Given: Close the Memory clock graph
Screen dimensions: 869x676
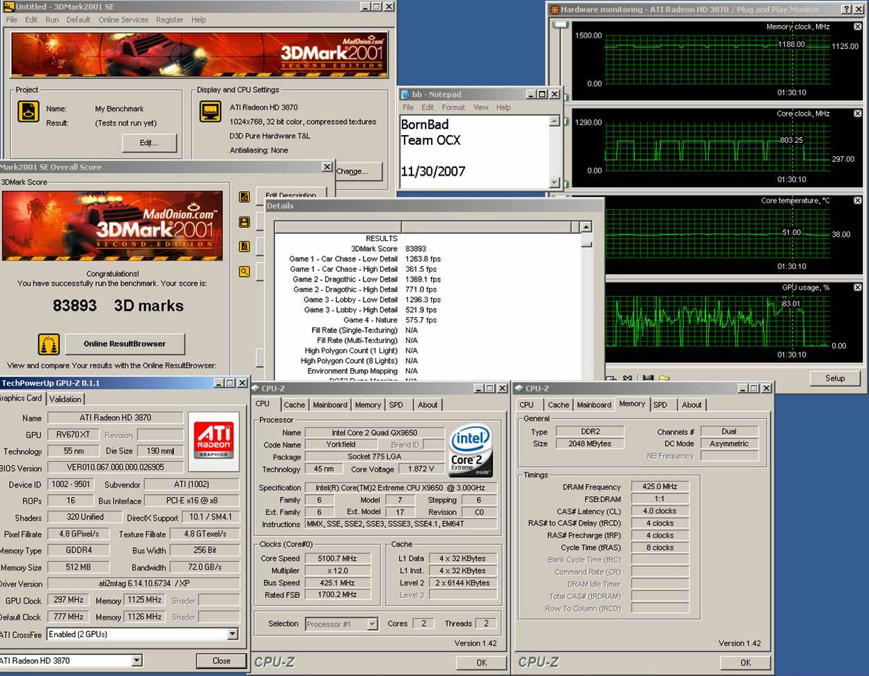Looking at the screenshot, I should coord(858,26).
